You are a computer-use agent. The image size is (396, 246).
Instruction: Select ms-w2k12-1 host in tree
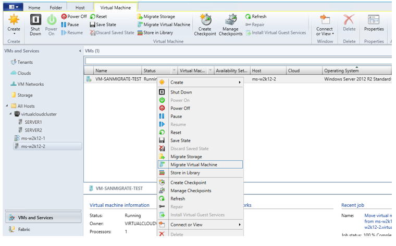[30, 138]
